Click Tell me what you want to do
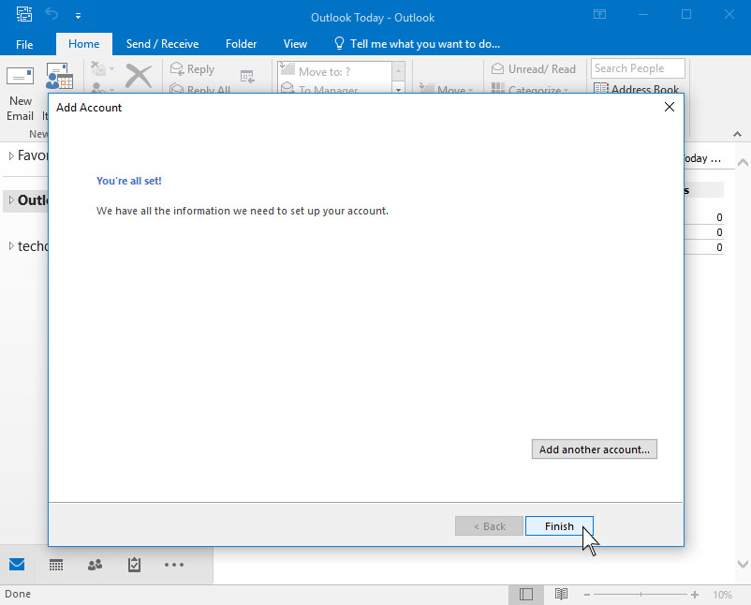The height and width of the screenshot is (605, 751). [x=417, y=44]
